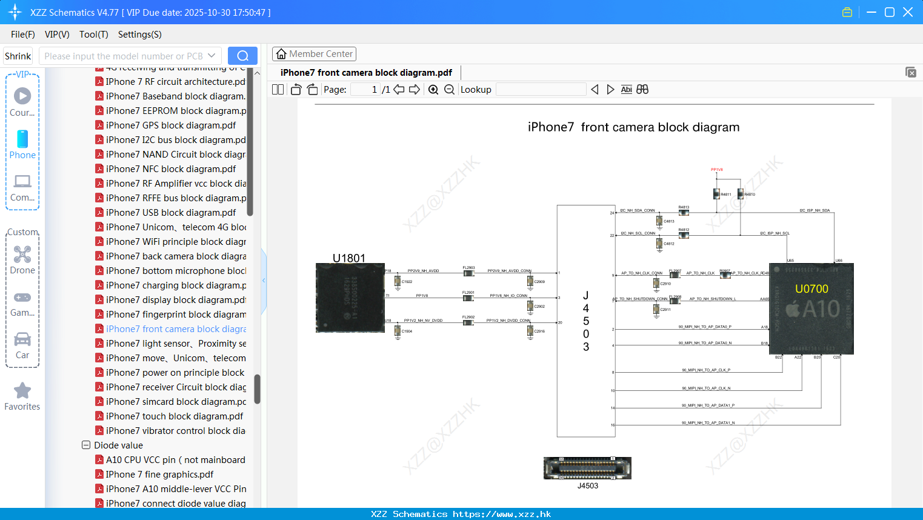Image resolution: width=923 pixels, height=520 pixels.
Task: Open iPhone7 back camera block diagram
Action: click(x=170, y=256)
